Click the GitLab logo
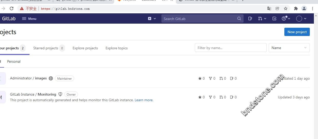The image size is (318, 139). 9,18
